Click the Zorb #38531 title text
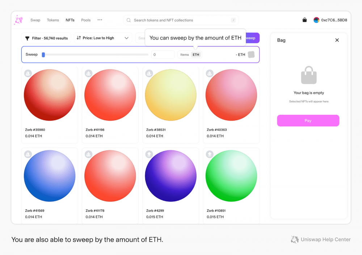This screenshot has height=255, width=362. (x=156, y=130)
